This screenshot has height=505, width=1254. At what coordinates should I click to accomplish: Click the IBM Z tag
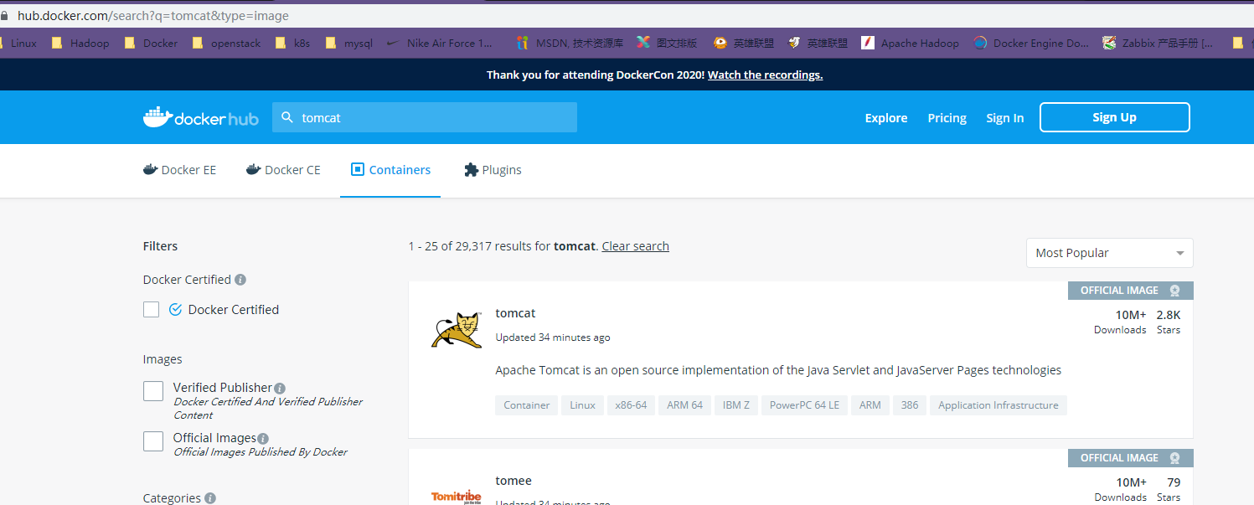pyautogui.click(x=736, y=405)
